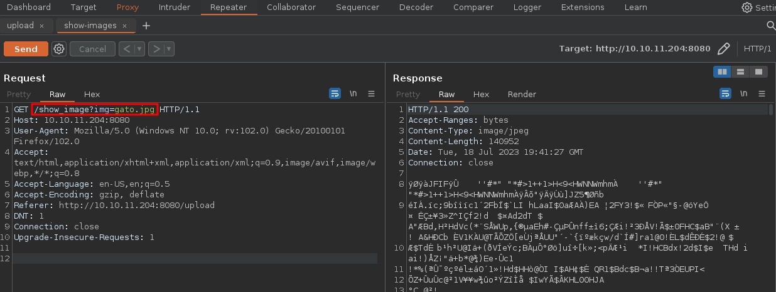
Task: Click the Date response header line
Action: (495, 152)
